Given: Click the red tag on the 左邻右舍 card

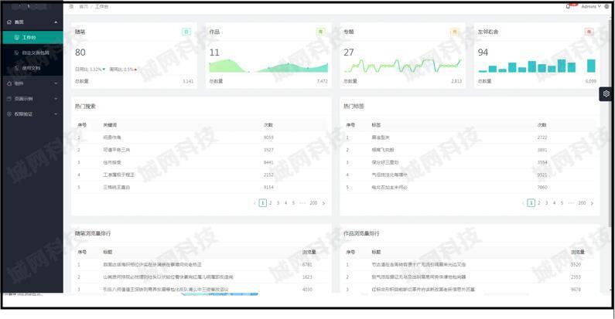Looking at the screenshot, I should [589, 32].
